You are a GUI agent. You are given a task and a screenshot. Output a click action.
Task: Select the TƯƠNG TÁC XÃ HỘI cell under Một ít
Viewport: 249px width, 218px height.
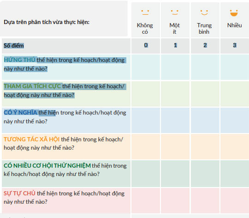tap(175, 146)
